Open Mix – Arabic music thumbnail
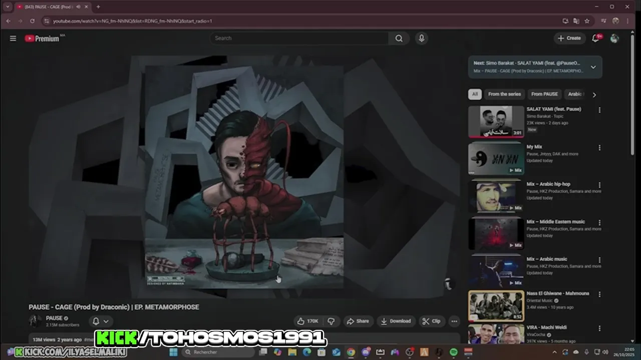 pos(496,271)
